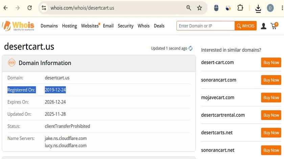Click the desert-cart.com domain name
Screen dimensions: 284x159
point(217,62)
